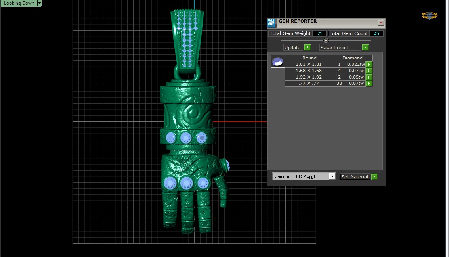Image resolution: width=449 pixels, height=257 pixels.
Task: Click the 0.022tw weight cell
Action: tap(356, 65)
